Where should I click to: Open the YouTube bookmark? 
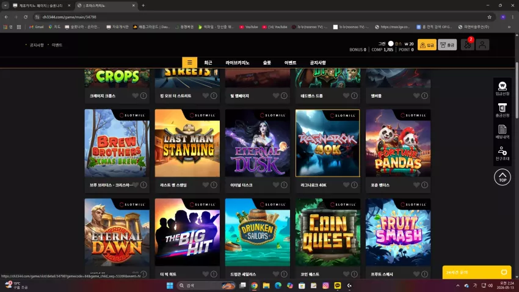(249, 27)
